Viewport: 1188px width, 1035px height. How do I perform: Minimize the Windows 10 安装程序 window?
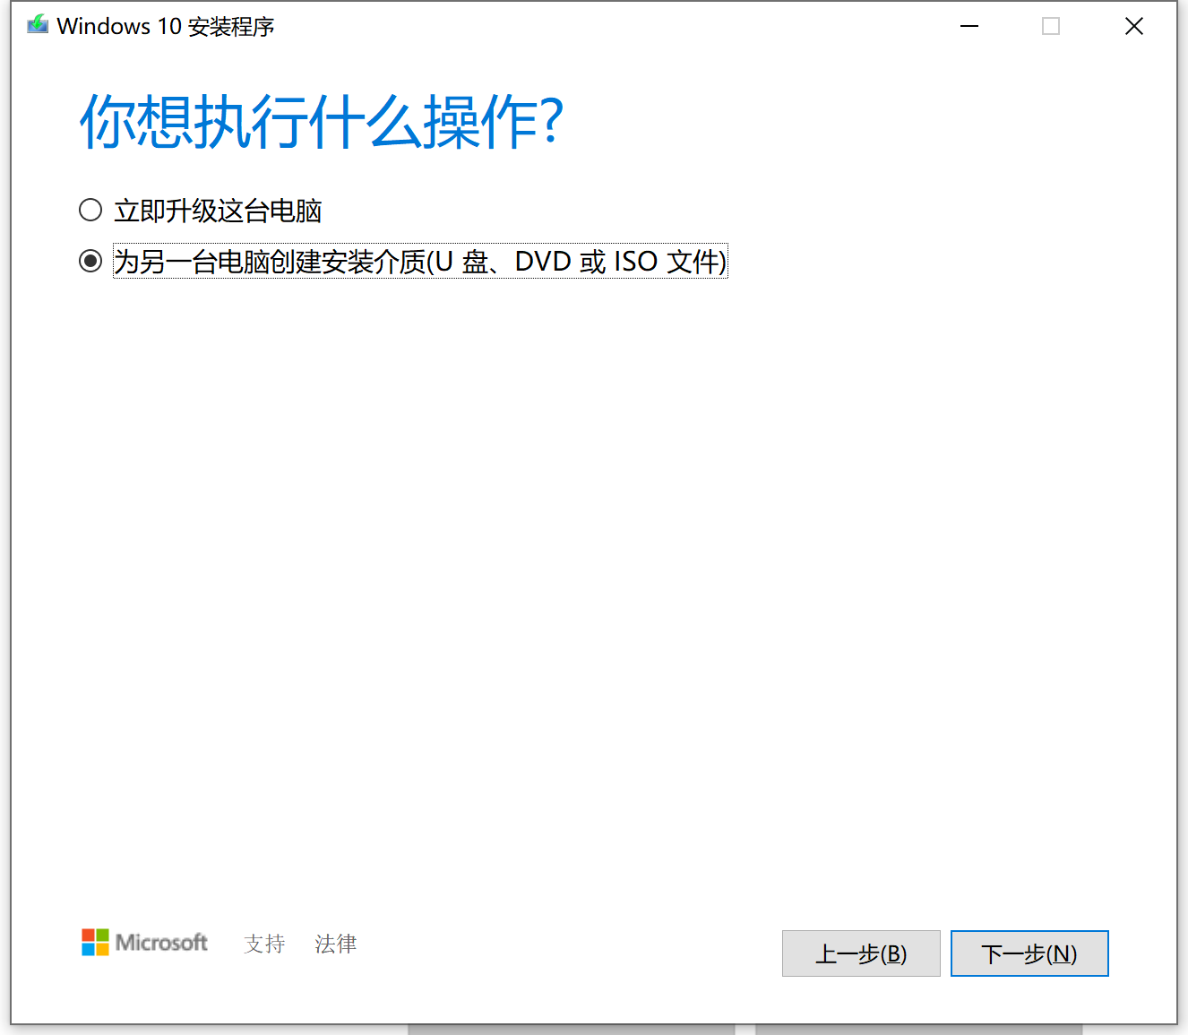[x=969, y=26]
